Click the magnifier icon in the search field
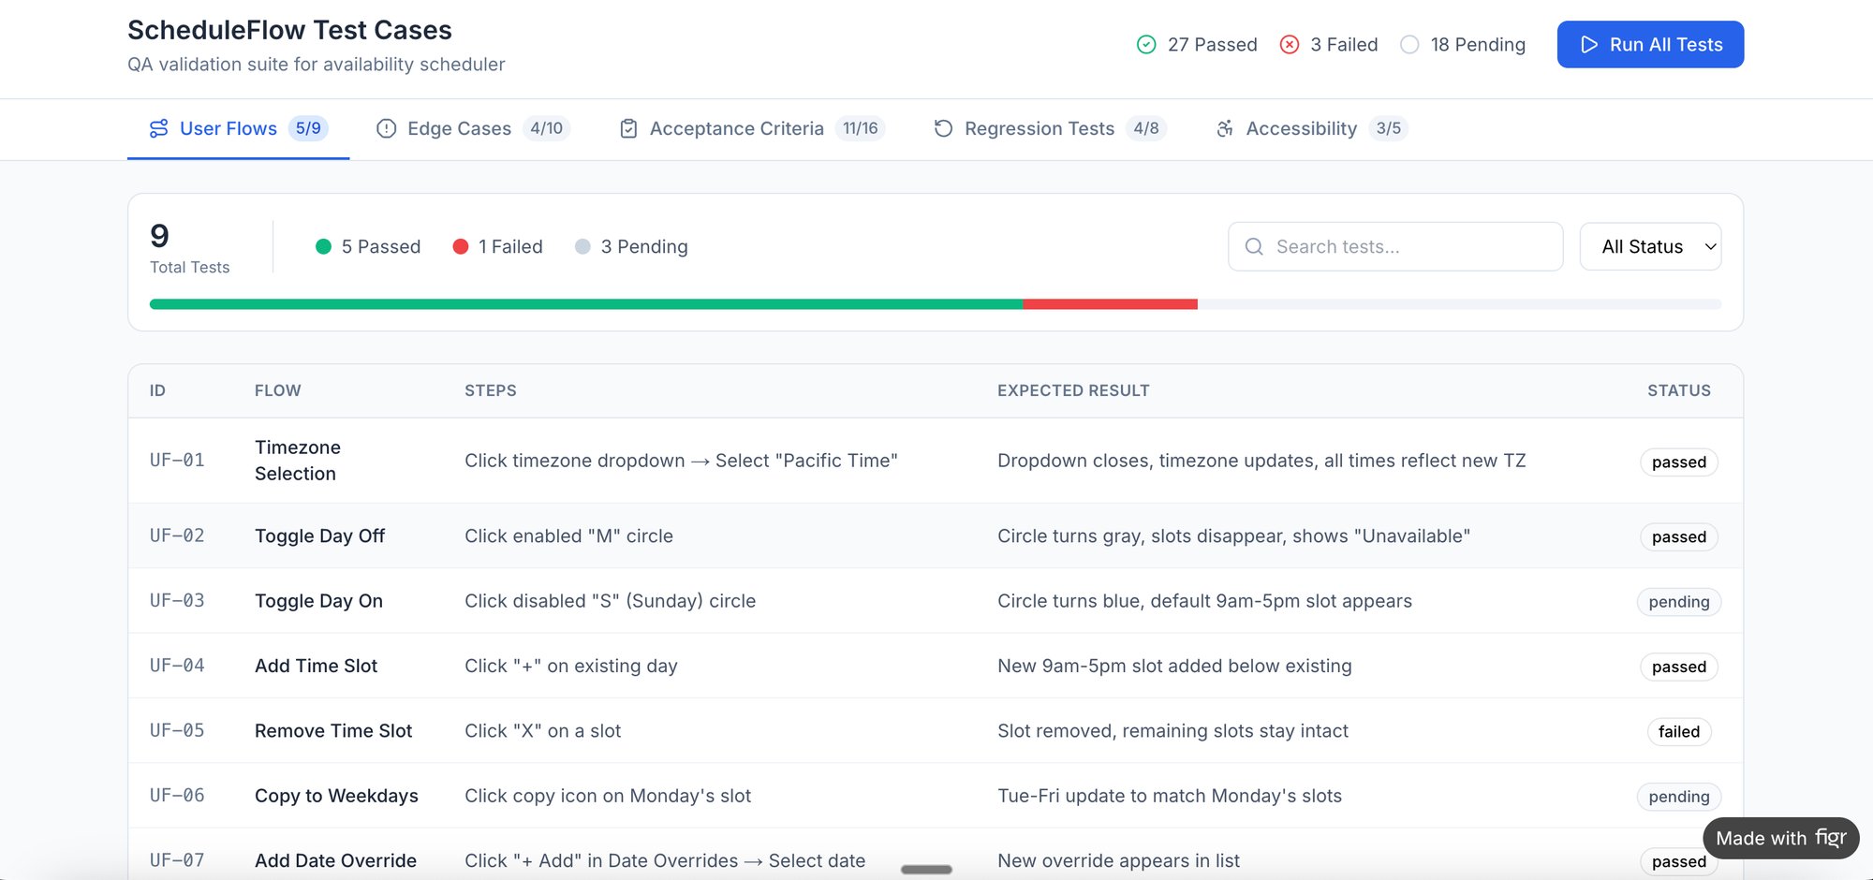The width and height of the screenshot is (1873, 880). coord(1254,246)
